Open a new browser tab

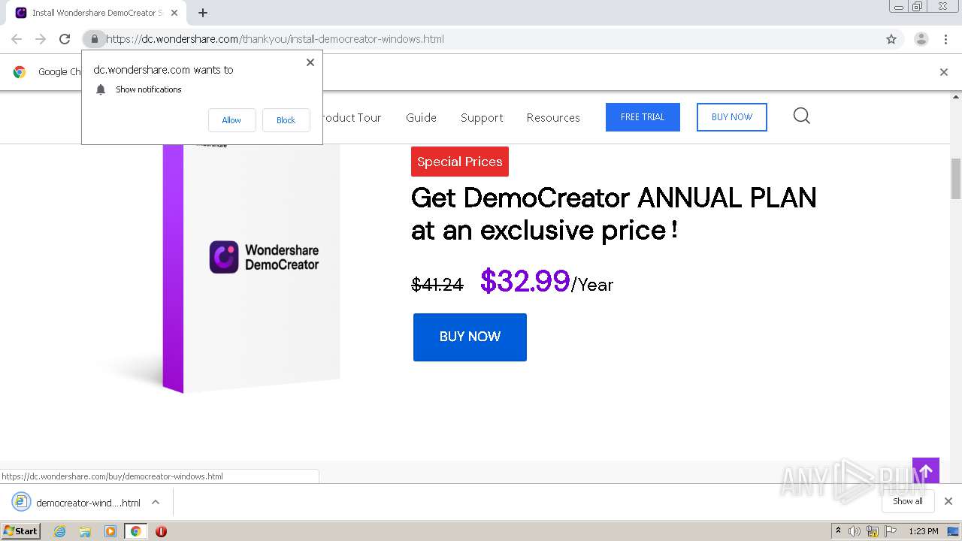pyautogui.click(x=203, y=13)
